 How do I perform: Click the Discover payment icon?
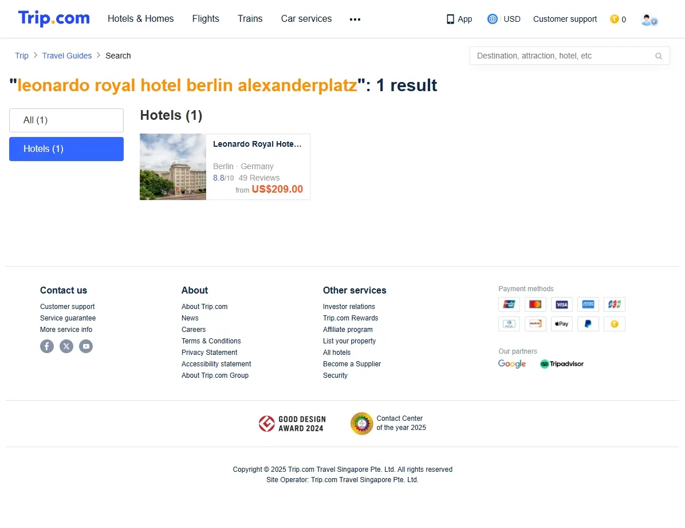coord(535,324)
